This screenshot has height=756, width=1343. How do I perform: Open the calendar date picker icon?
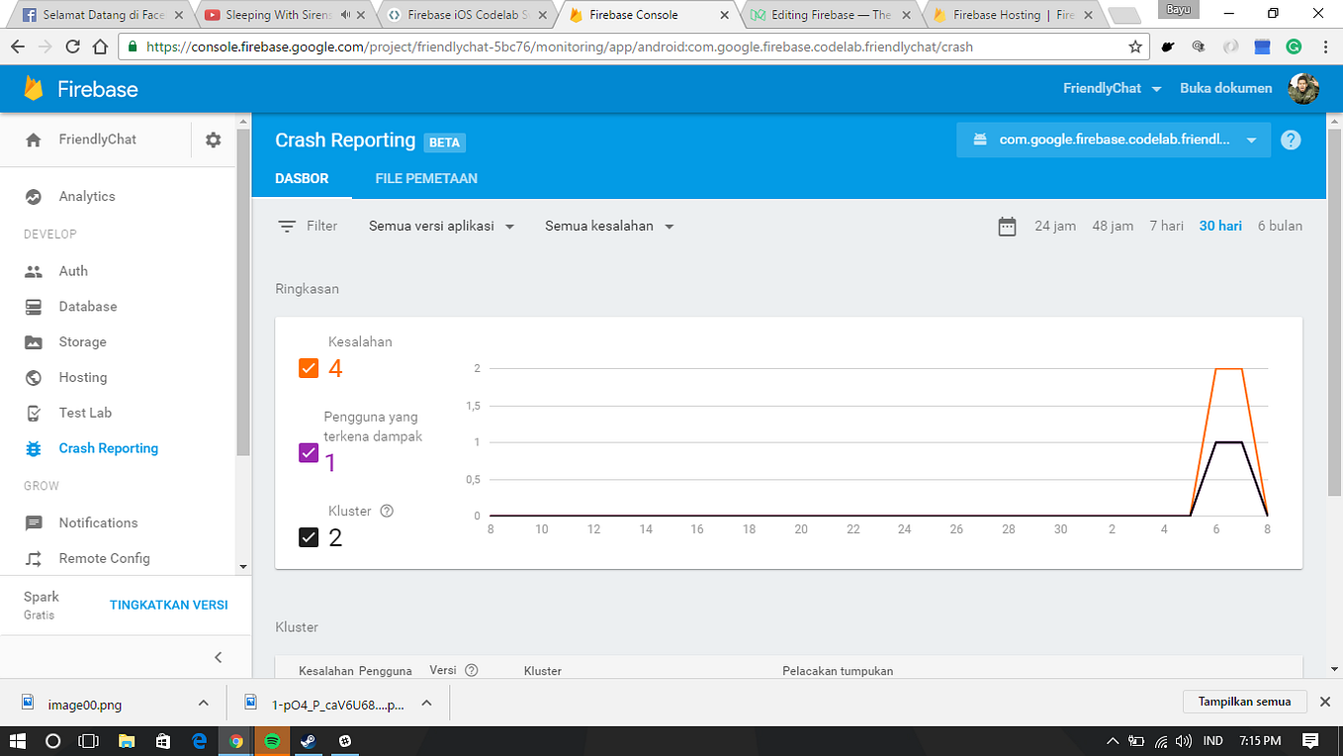pyautogui.click(x=1007, y=226)
